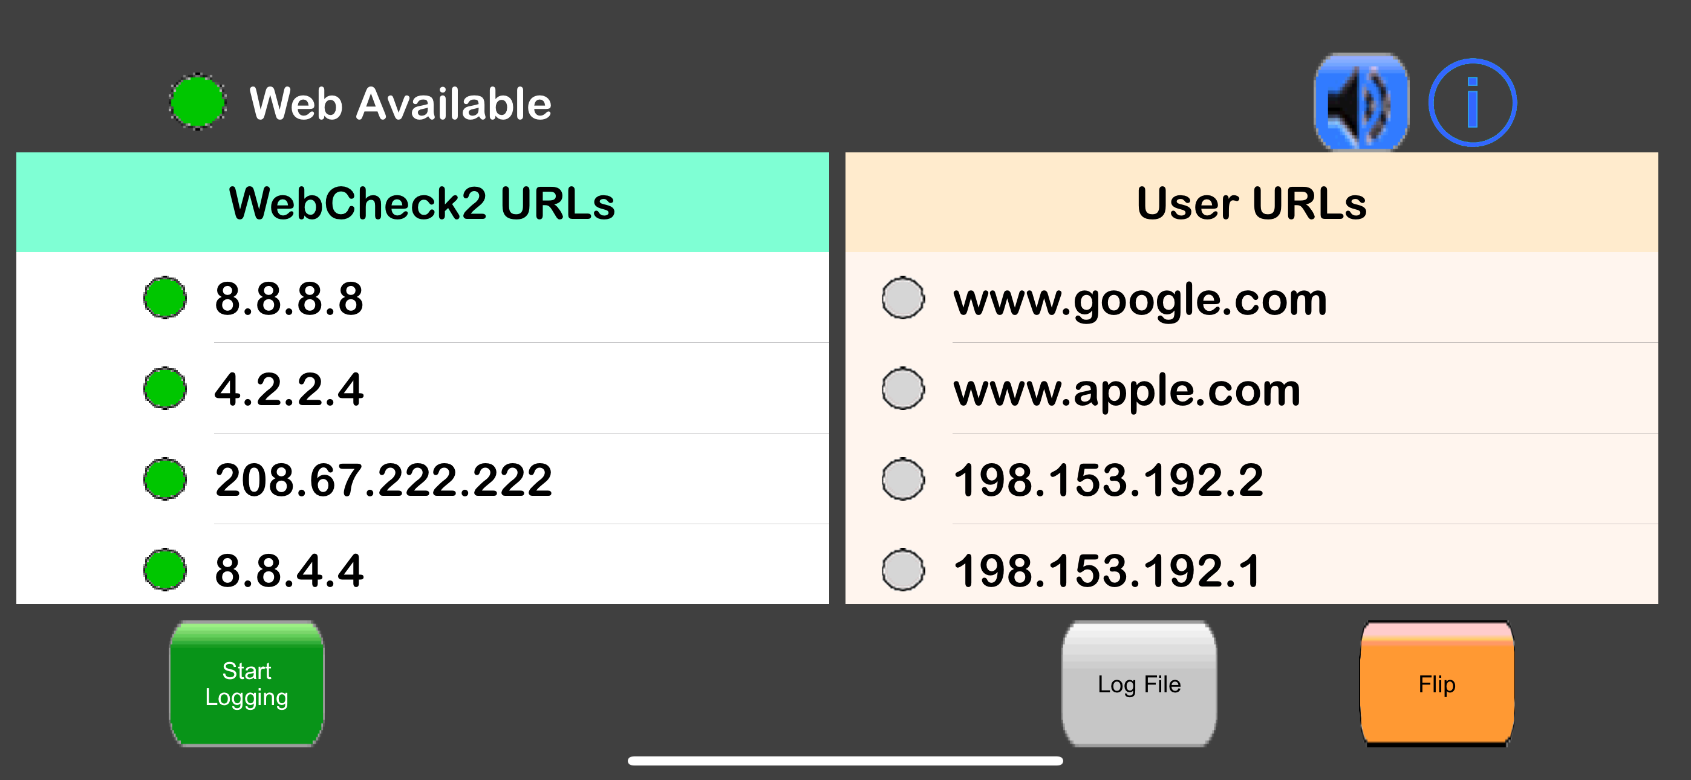Select the www.apple.com entry text
The height and width of the screenshot is (780, 1691).
coord(1127,390)
